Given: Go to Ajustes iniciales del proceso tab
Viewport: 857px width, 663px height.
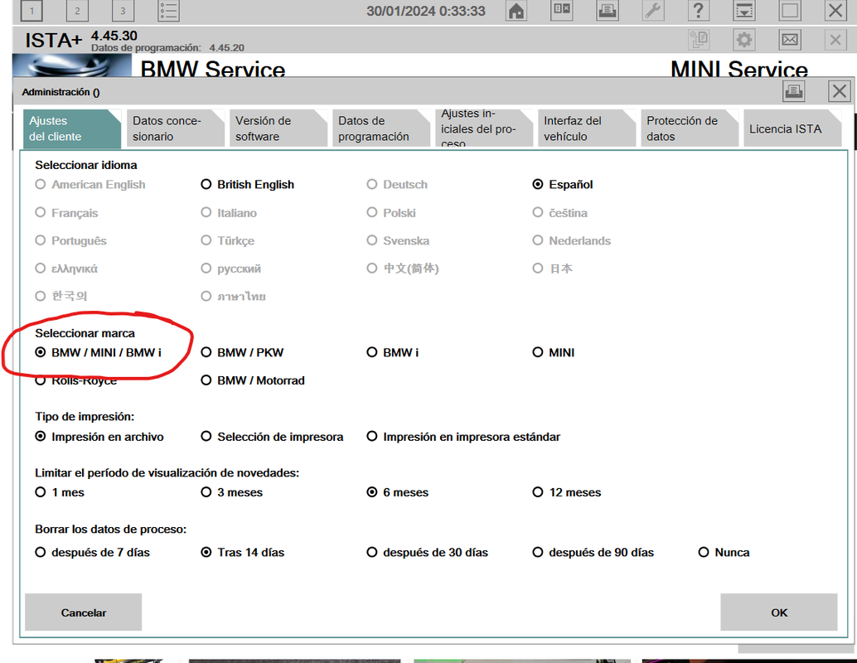Looking at the screenshot, I should click(484, 128).
